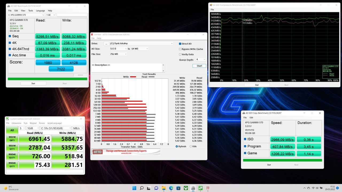Toggle the 4K-64Thrd test checkbox
Screen dimensions: 342x192
coord(10,49)
